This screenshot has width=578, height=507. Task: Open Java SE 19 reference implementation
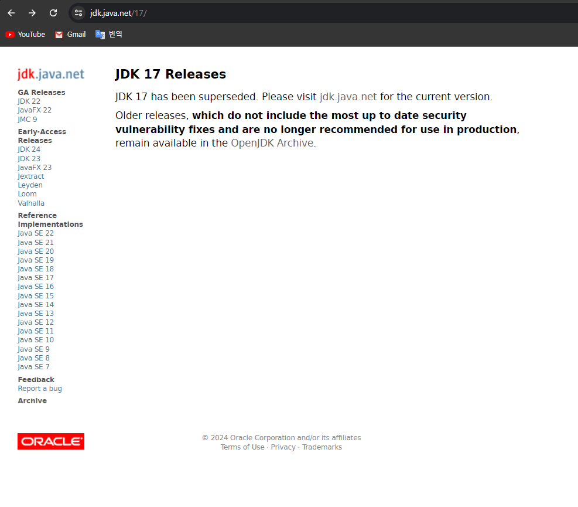pyautogui.click(x=36, y=260)
